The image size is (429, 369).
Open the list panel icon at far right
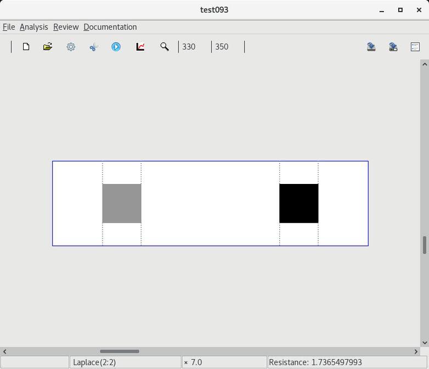click(x=415, y=47)
